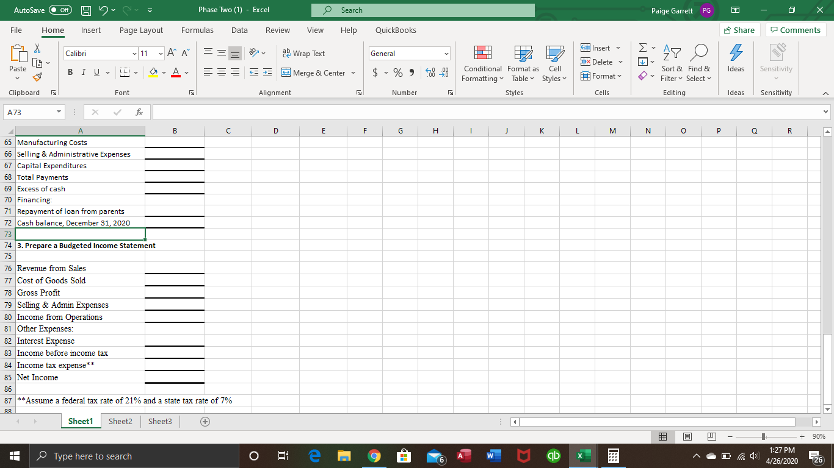Toggle top vertical align
The height and width of the screenshot is (468, 834).
click(x=208, y=54)
